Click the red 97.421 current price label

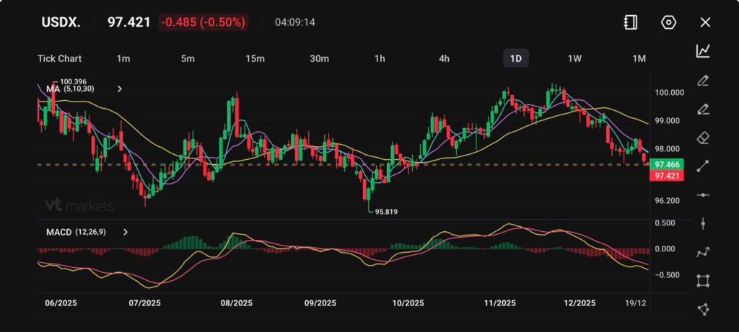pos(668,176)
